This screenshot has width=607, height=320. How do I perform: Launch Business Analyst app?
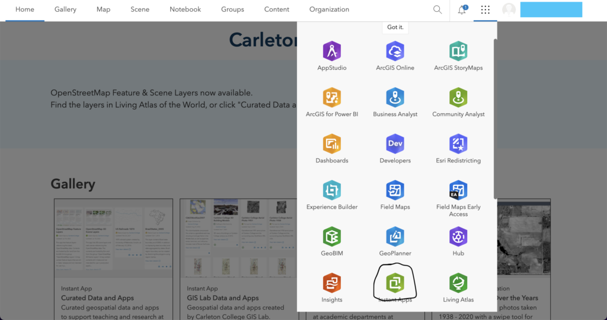pyautogui.click(x=395, y=103)
